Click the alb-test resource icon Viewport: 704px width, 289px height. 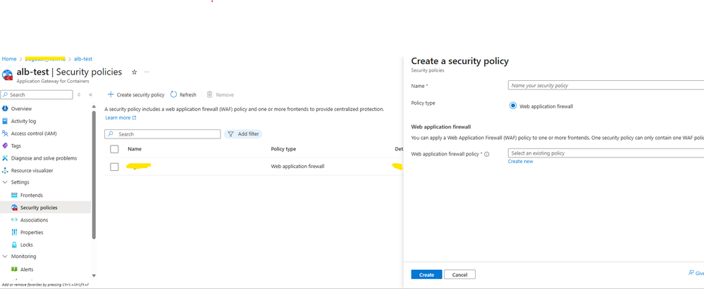click(x=7, y=75)
